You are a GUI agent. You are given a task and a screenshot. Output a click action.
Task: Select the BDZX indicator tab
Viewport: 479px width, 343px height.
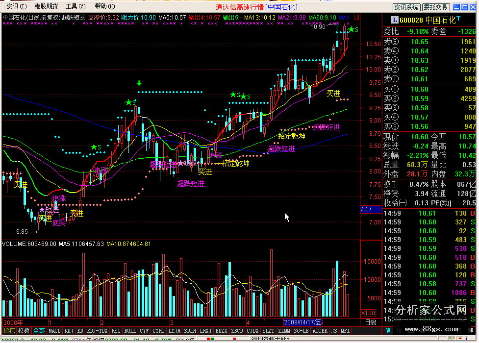click(x=221, y=331)
